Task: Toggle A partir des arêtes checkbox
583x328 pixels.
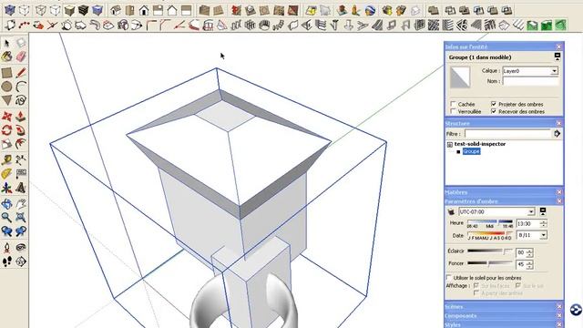Action: (476, 293)
